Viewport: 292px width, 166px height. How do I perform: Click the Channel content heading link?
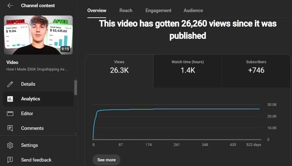[38, 6]
